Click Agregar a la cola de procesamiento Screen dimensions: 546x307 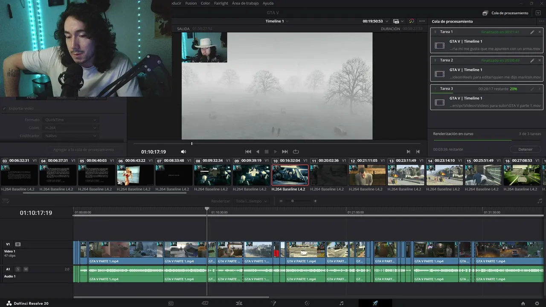(x=84, y=150)
